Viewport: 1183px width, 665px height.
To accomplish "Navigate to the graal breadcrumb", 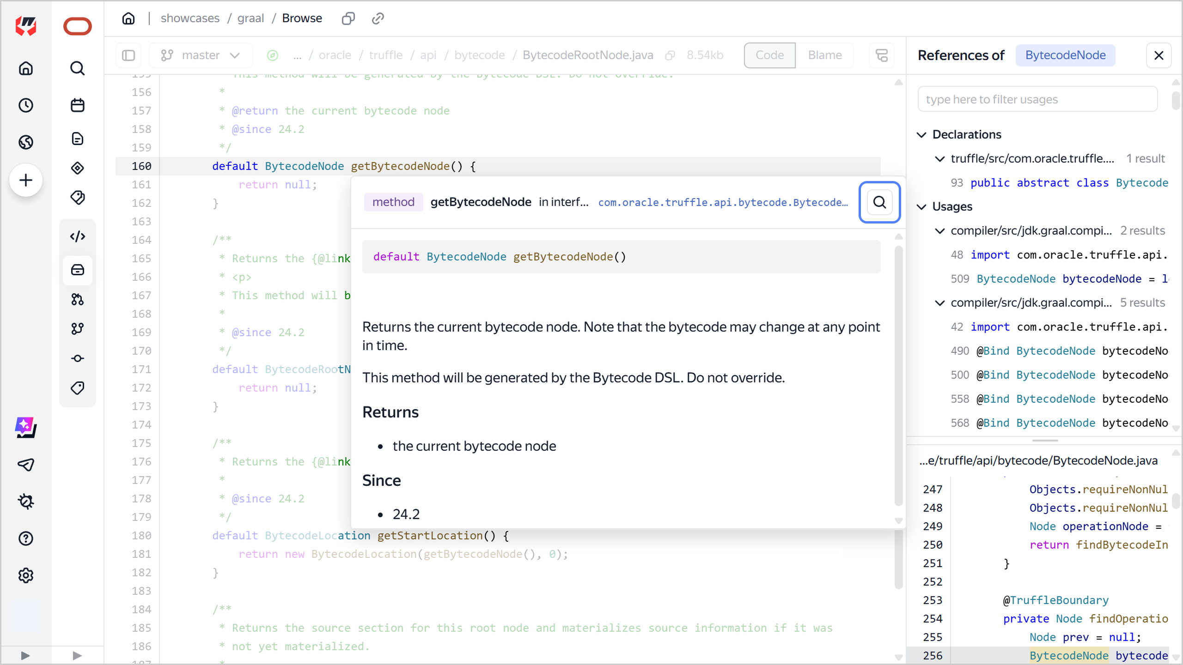I will [250, 18].
